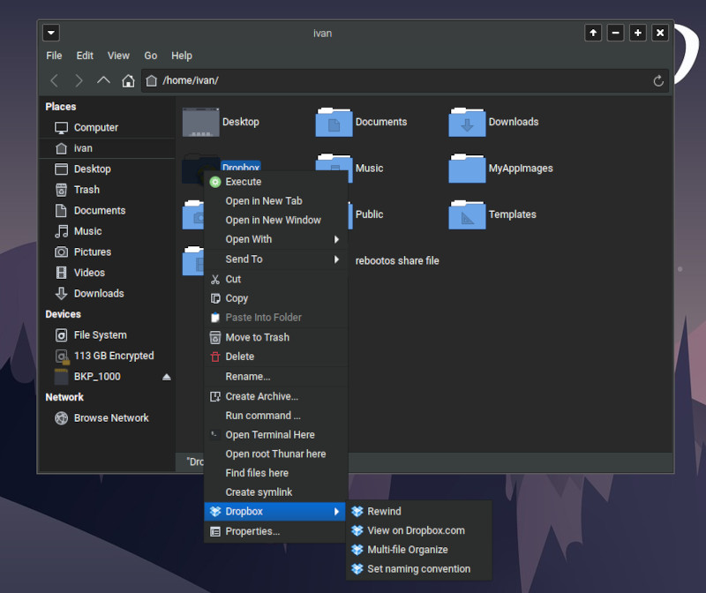Image resolution: width=706 pixels, height=593 pixels.
Task: Choose Delete in the context menu
Action: (x=275, y=357)
